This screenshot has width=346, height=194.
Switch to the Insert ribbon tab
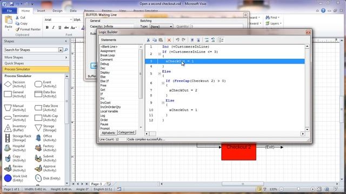click(41, 11)
